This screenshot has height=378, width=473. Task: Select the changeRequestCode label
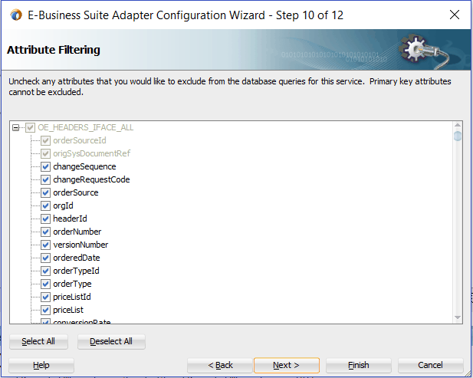tap(91, 179)
